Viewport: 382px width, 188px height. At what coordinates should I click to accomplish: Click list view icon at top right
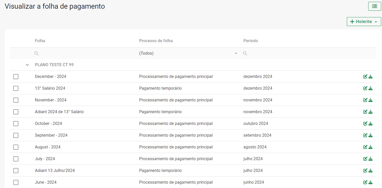(374, 6)
